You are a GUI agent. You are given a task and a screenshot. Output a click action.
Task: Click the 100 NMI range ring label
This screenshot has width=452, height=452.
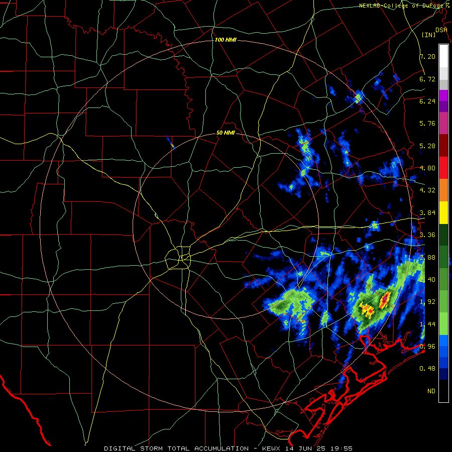[225, 40]
